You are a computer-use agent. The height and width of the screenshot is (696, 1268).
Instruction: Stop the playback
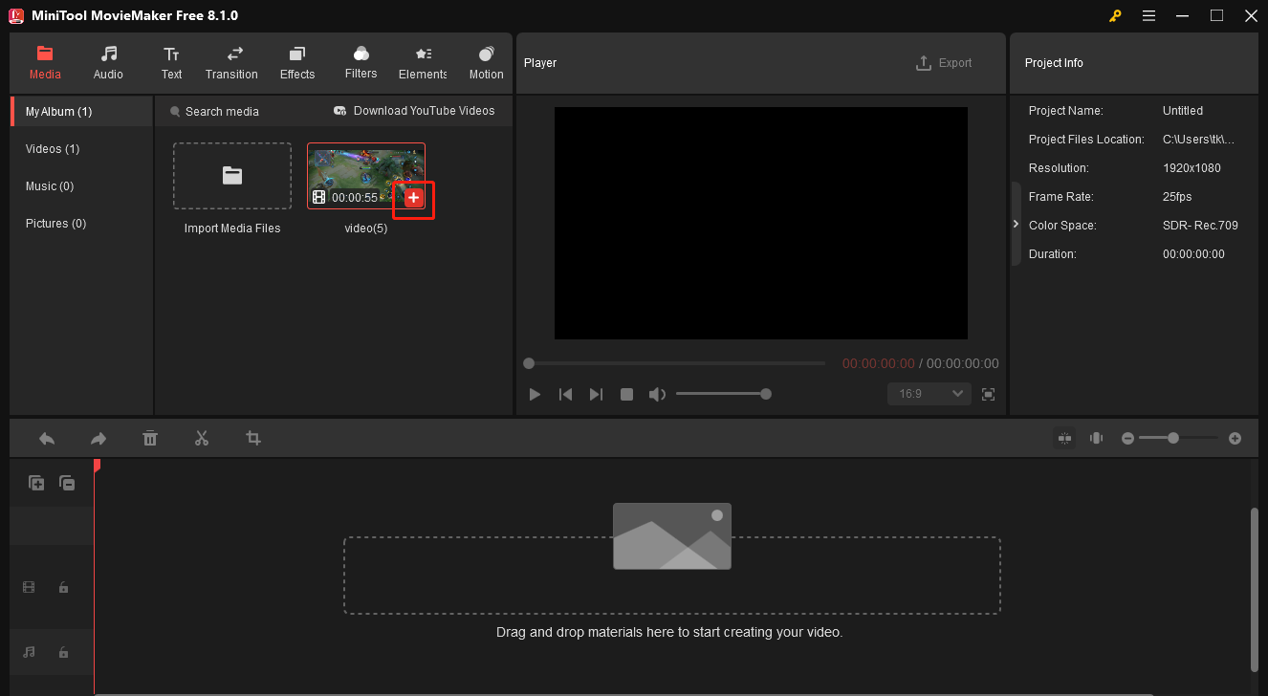[x=626, y=394]
